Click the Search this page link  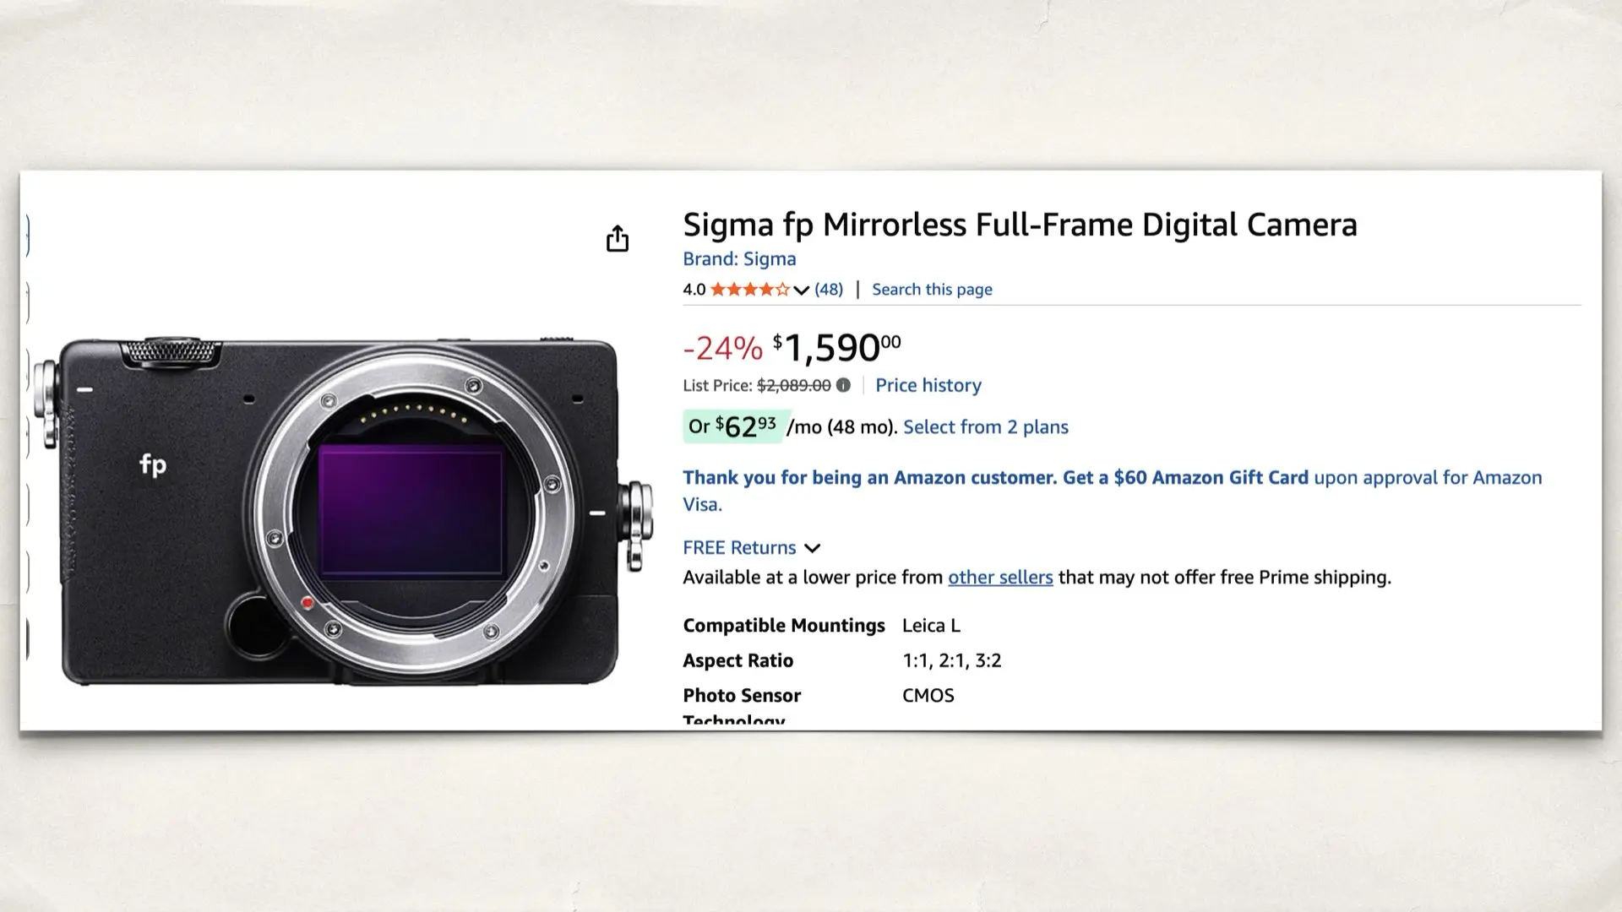coord(931,289)
